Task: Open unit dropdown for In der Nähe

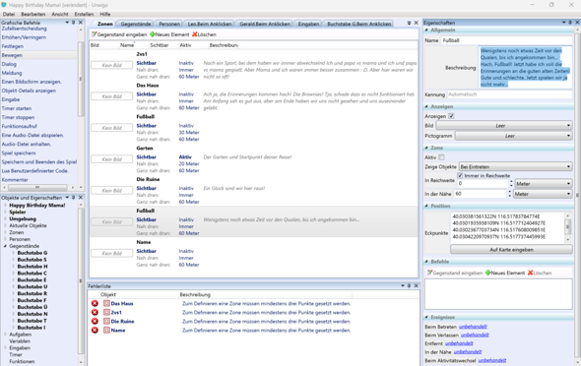Action: coord(543,194)
